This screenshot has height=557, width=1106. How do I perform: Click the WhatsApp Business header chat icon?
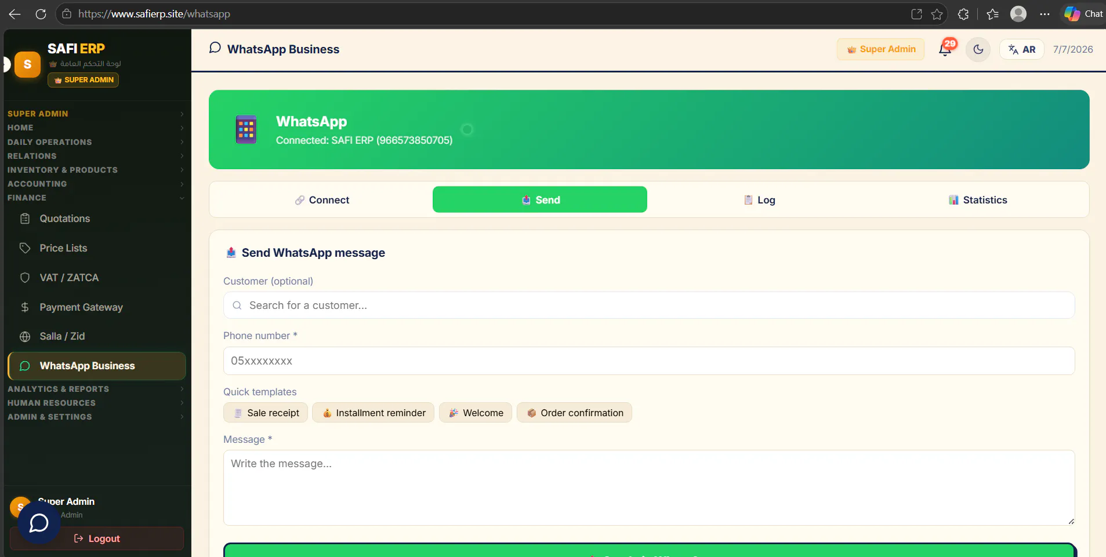tap(215, 48)
